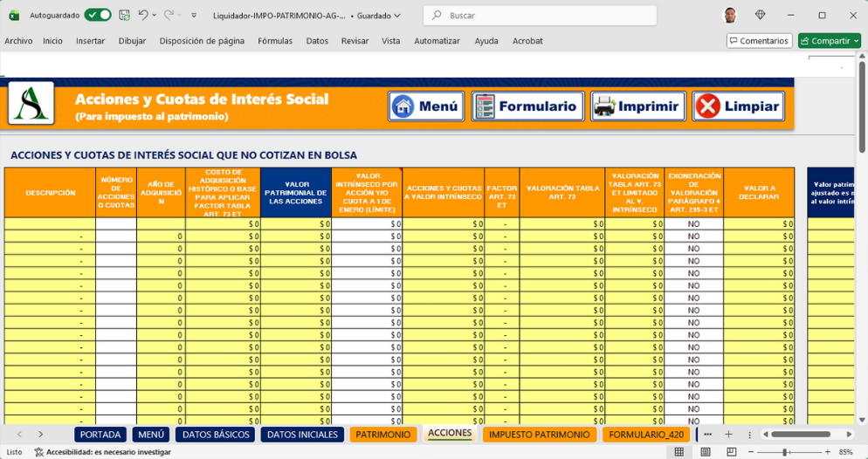Image resolution: width=868 pixels, height=459 pixels.
Task: Open the Revisar ribbon tab
Action: pos(355,41)
